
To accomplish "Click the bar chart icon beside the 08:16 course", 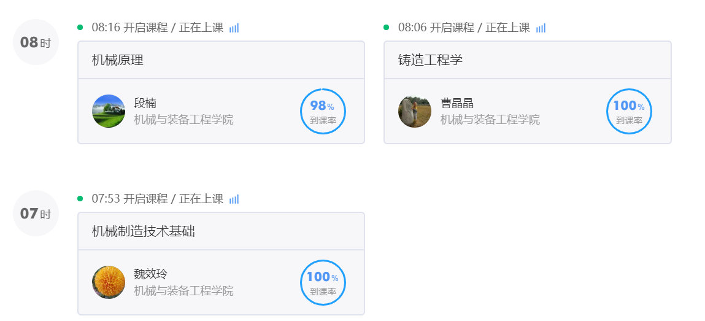I will coord(234,28).
